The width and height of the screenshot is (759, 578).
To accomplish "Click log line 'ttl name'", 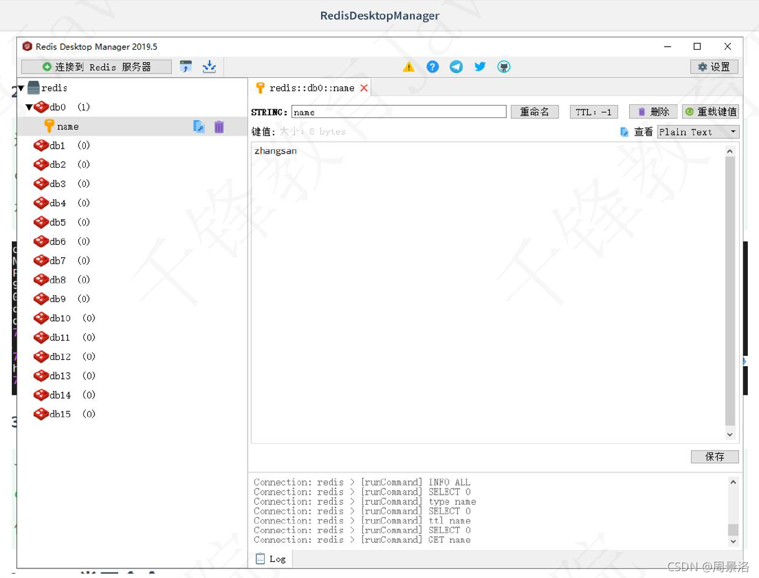I will [362, 521].
